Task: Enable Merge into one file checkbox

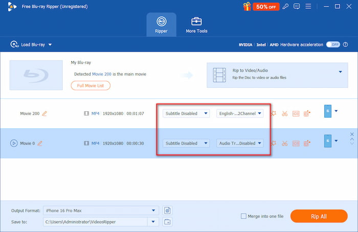Action: pyautogui.click(x=243, y=216)
